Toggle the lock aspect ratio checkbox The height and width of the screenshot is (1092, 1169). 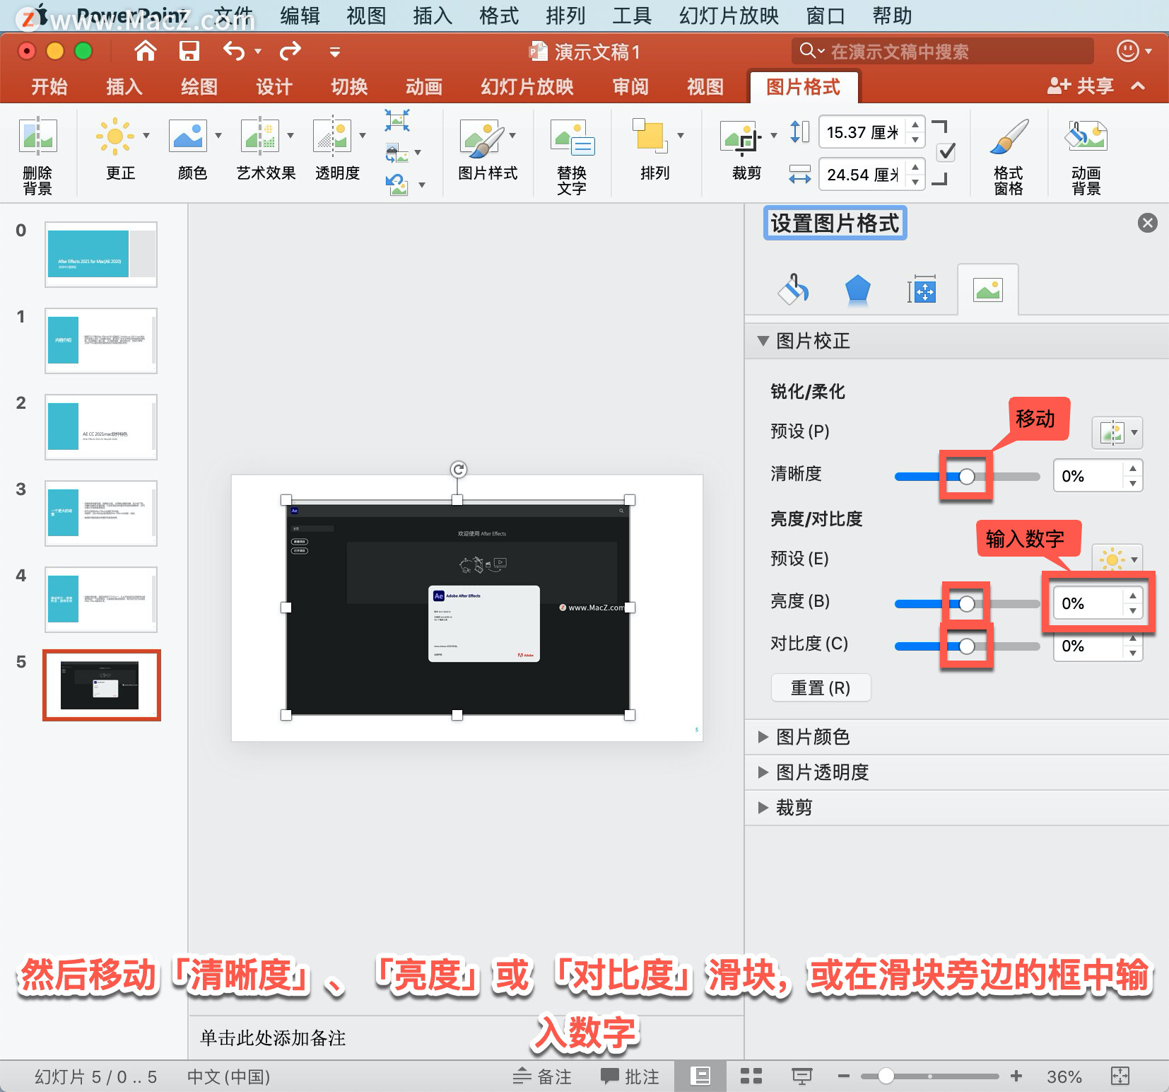pos(946,152)
